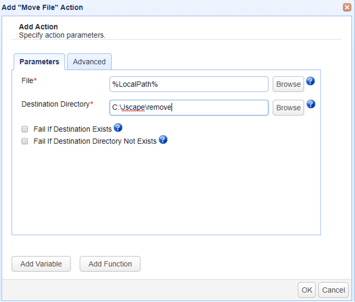Focus the File field containing %LocalPath%
The width and height of the screenshot is (355, 302).
point(189,84)
